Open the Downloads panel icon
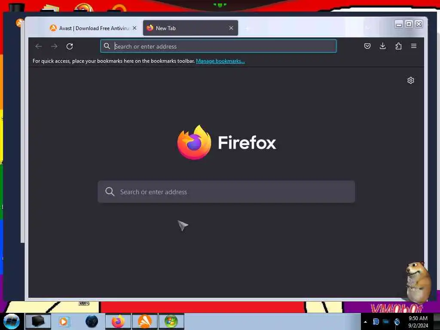The height and width of the screenshot is (330, 440). [382, 46]
